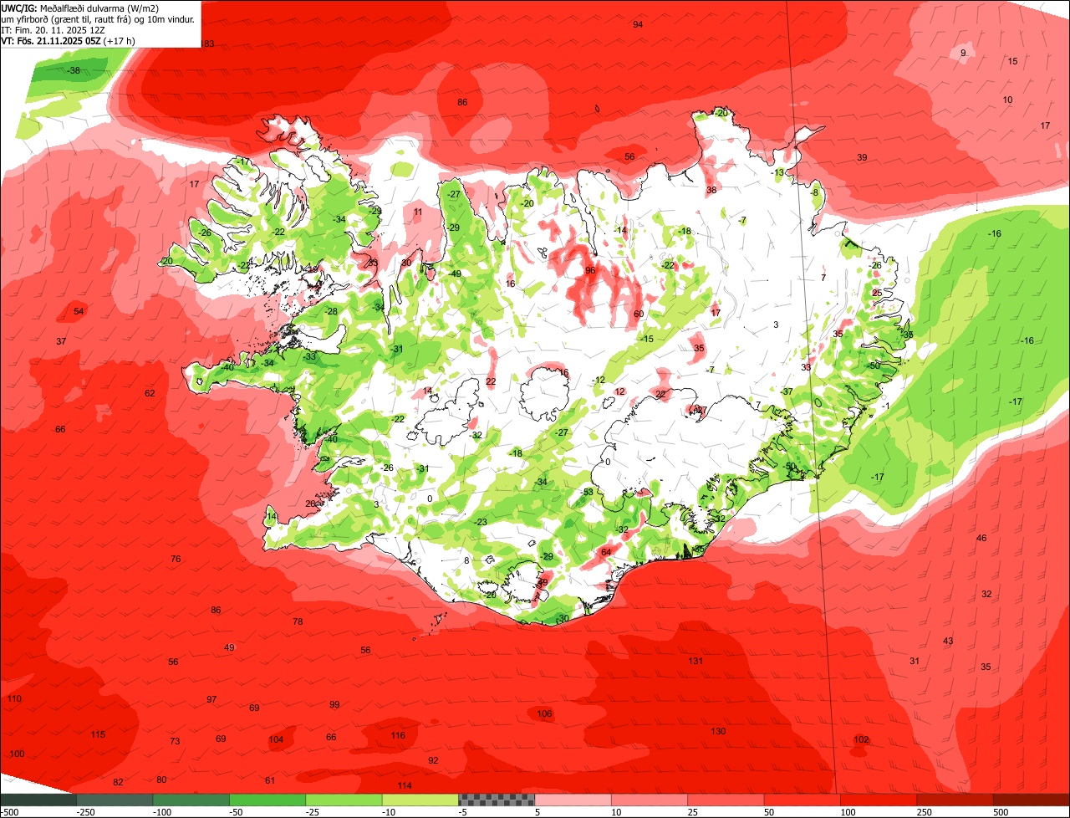1070x818 pixels.
Task: Click the red legend swatch between 50 and 100
Action: click(802, 800)
